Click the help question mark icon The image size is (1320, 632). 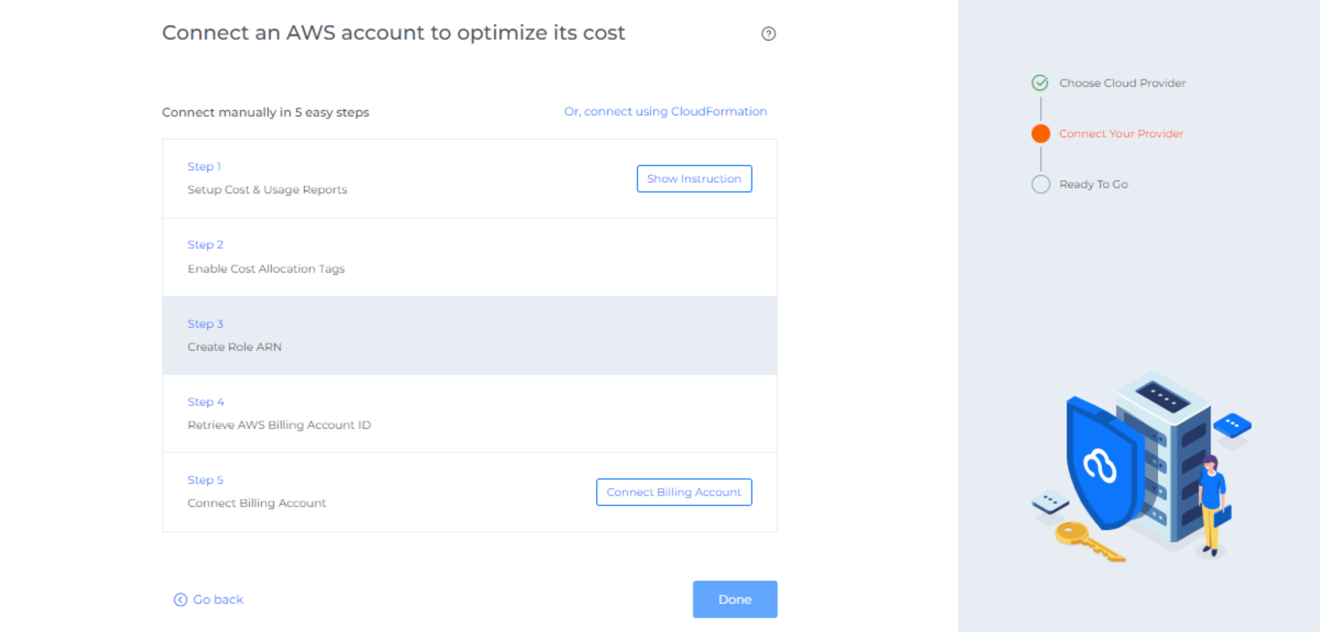[x=768, y=34]
